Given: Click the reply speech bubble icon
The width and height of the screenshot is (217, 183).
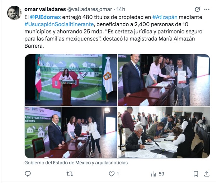Looking at the screenshot, I should pyautogui.click(x=28, y=174).
